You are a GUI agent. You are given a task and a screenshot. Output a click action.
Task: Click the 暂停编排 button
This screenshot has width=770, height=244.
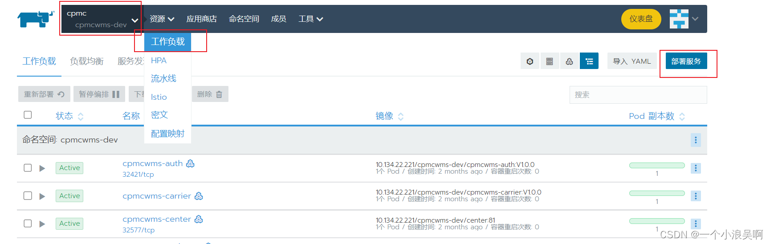pos(99,94)
